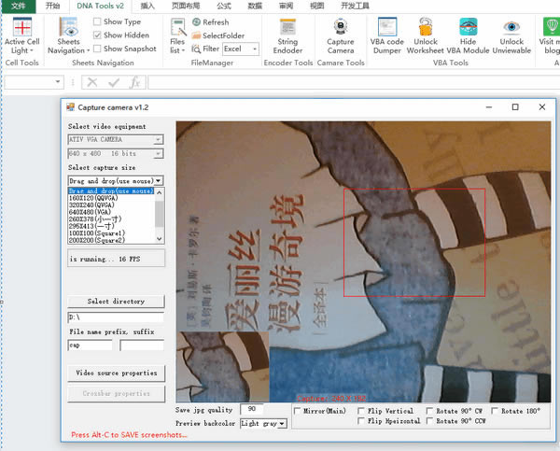
Task: Open the Name Box dropdown arrow
Action: [58, 82]
